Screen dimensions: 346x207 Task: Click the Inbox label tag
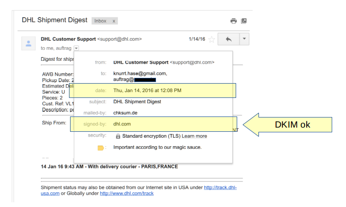pos(100,21)
